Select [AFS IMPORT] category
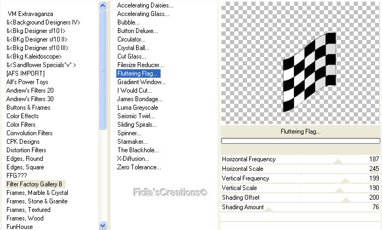Image resolution: width=382 pixels, height=230 pixels. (25, 73)
